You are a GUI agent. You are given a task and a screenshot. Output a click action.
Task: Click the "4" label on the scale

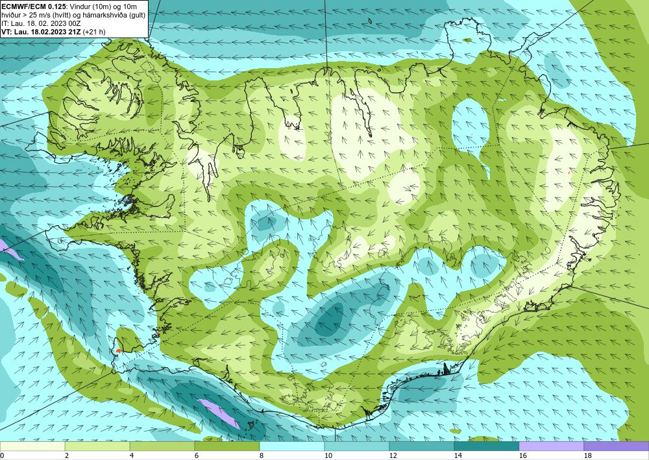point(132,456)
